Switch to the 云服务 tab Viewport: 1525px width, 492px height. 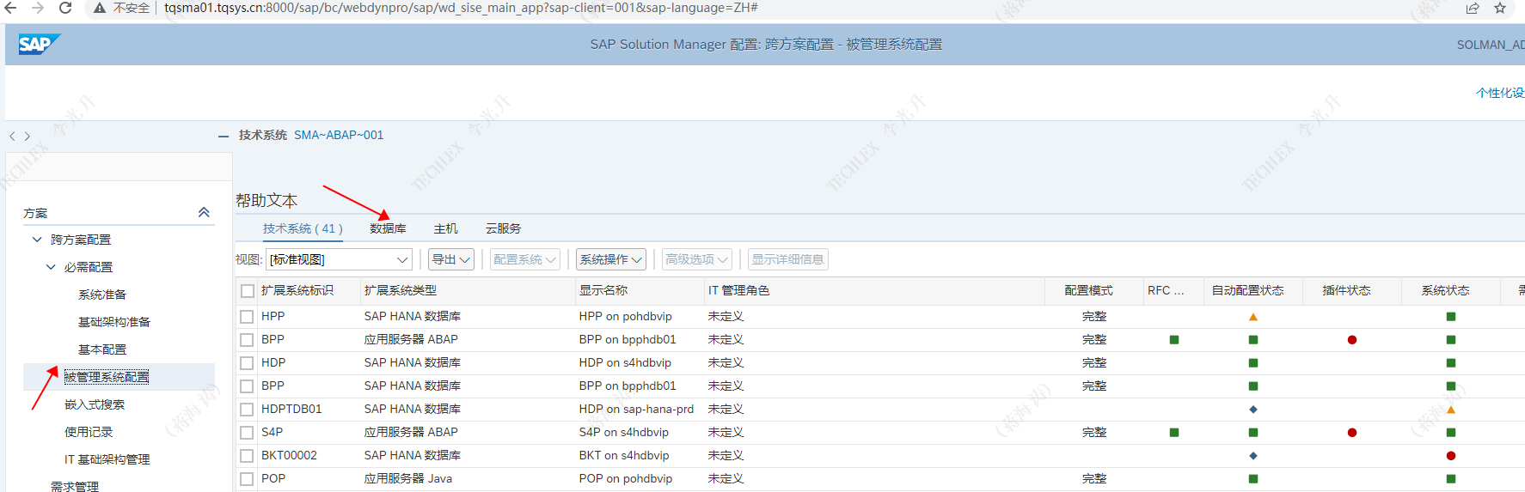(x=503, y=228)
